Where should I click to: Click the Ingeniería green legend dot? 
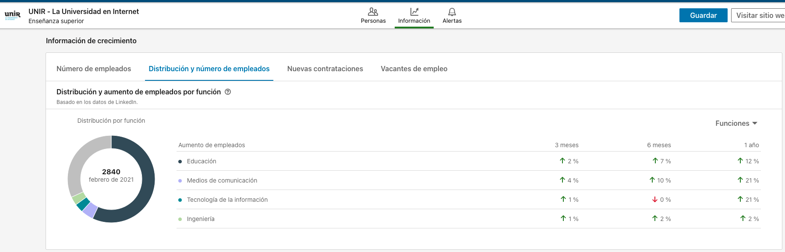tap(180, 219)
